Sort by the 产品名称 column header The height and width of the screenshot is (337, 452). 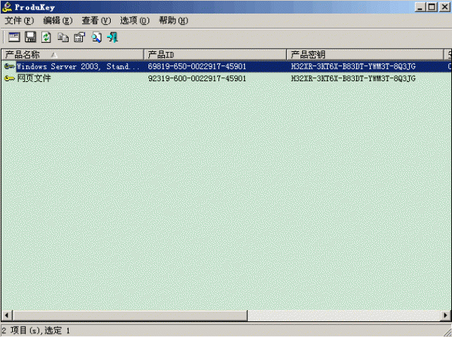[x=72, y=54]
